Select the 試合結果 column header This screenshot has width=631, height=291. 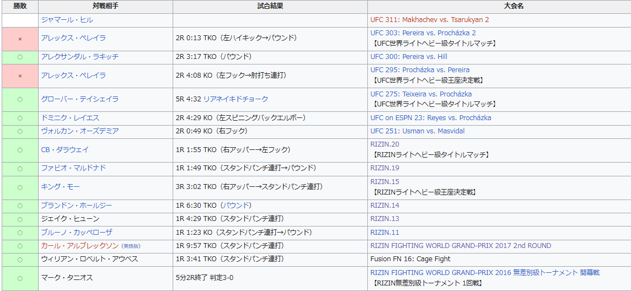[270, 7]
